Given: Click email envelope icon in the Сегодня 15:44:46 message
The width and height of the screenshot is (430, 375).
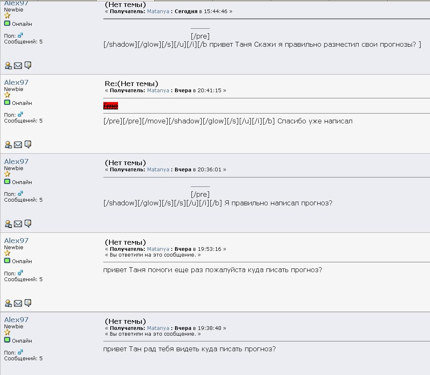Looking at the screenshot, I should pyautogui.click(x=18, y=66).
